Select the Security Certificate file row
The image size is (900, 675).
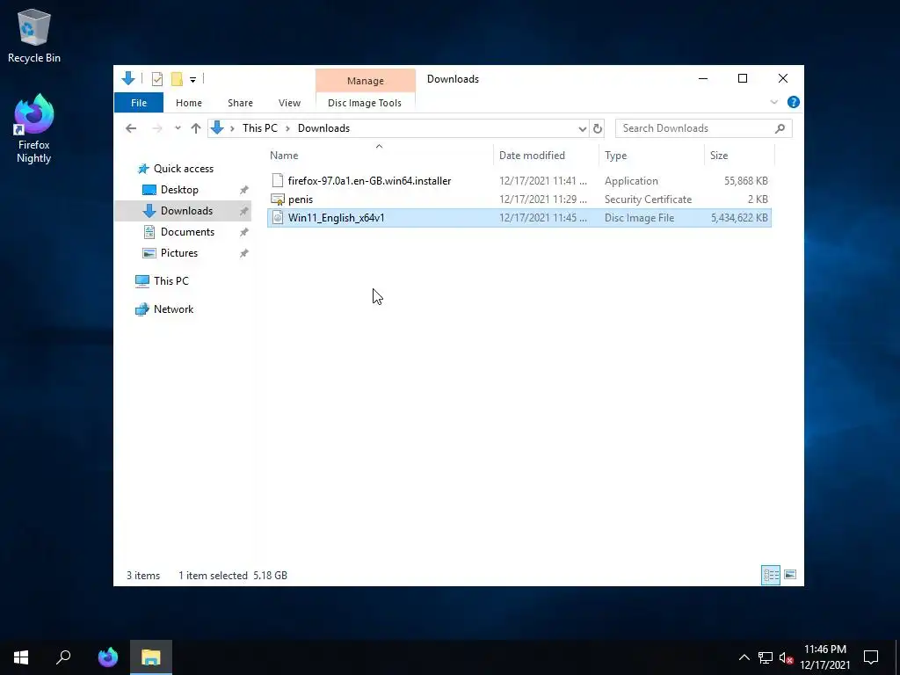coord(519,200)
